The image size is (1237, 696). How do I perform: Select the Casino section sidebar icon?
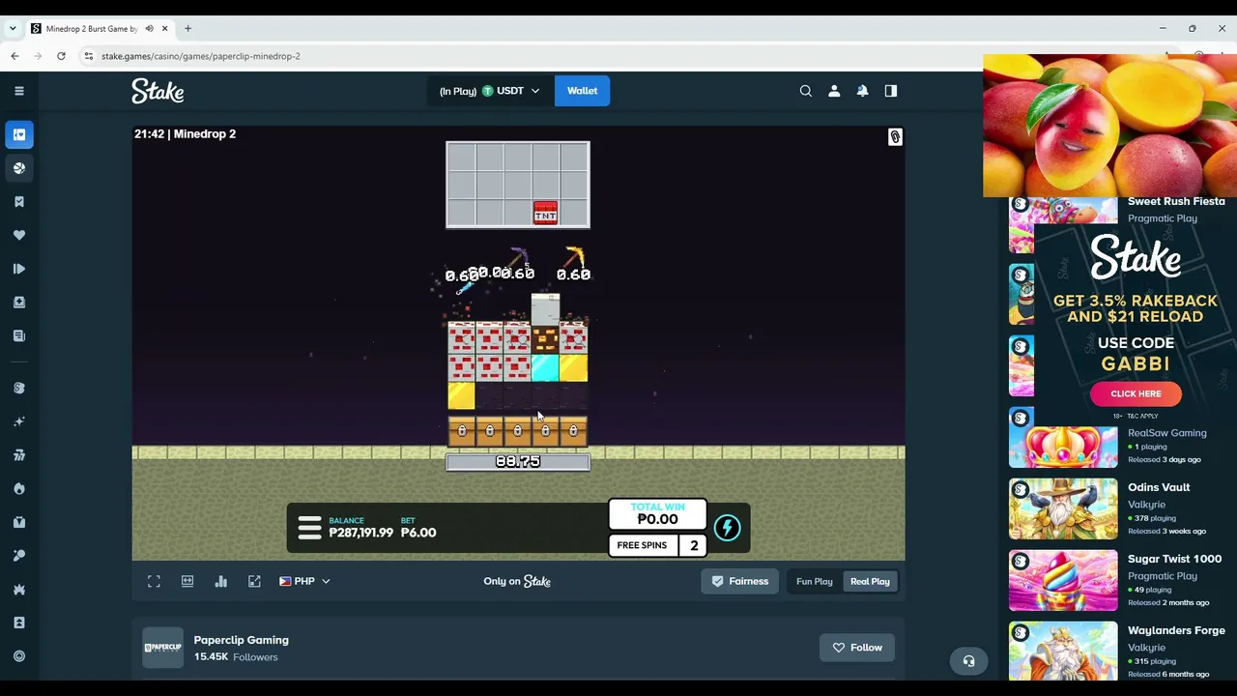[18, 134]
